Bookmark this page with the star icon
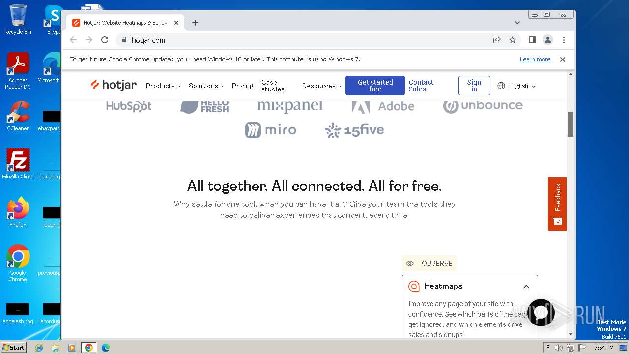This screenshot has width=629, height=354. [513, 40]
